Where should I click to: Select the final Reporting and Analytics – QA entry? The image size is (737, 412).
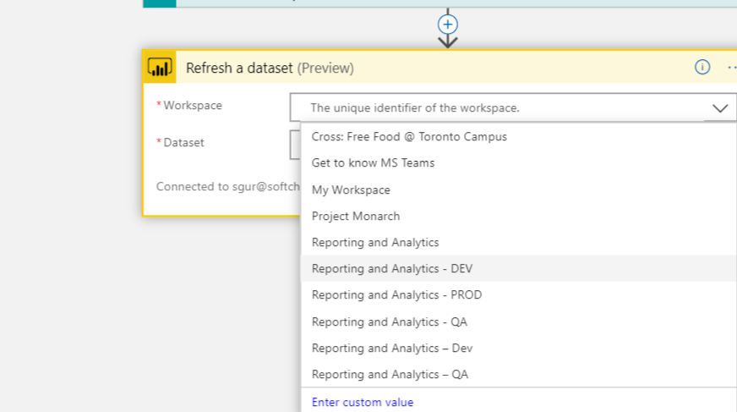(390, 374)
